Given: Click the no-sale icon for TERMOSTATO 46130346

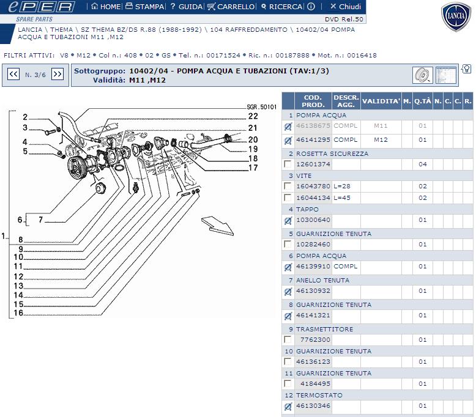Looking at the screenshot, I should [x=288, y=407].
